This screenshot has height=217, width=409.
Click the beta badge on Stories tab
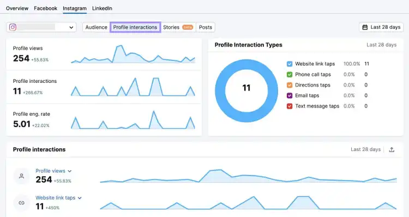pos(188,27)
